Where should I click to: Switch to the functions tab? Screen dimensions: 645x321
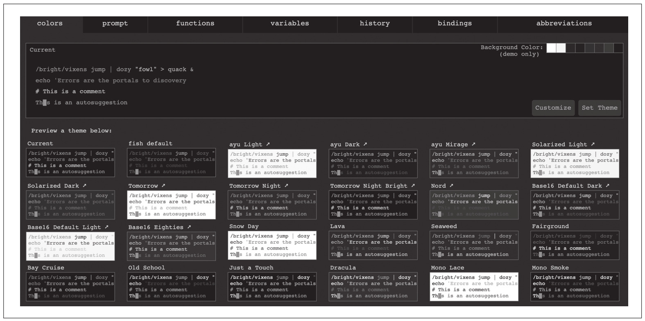tap(195, 24)
